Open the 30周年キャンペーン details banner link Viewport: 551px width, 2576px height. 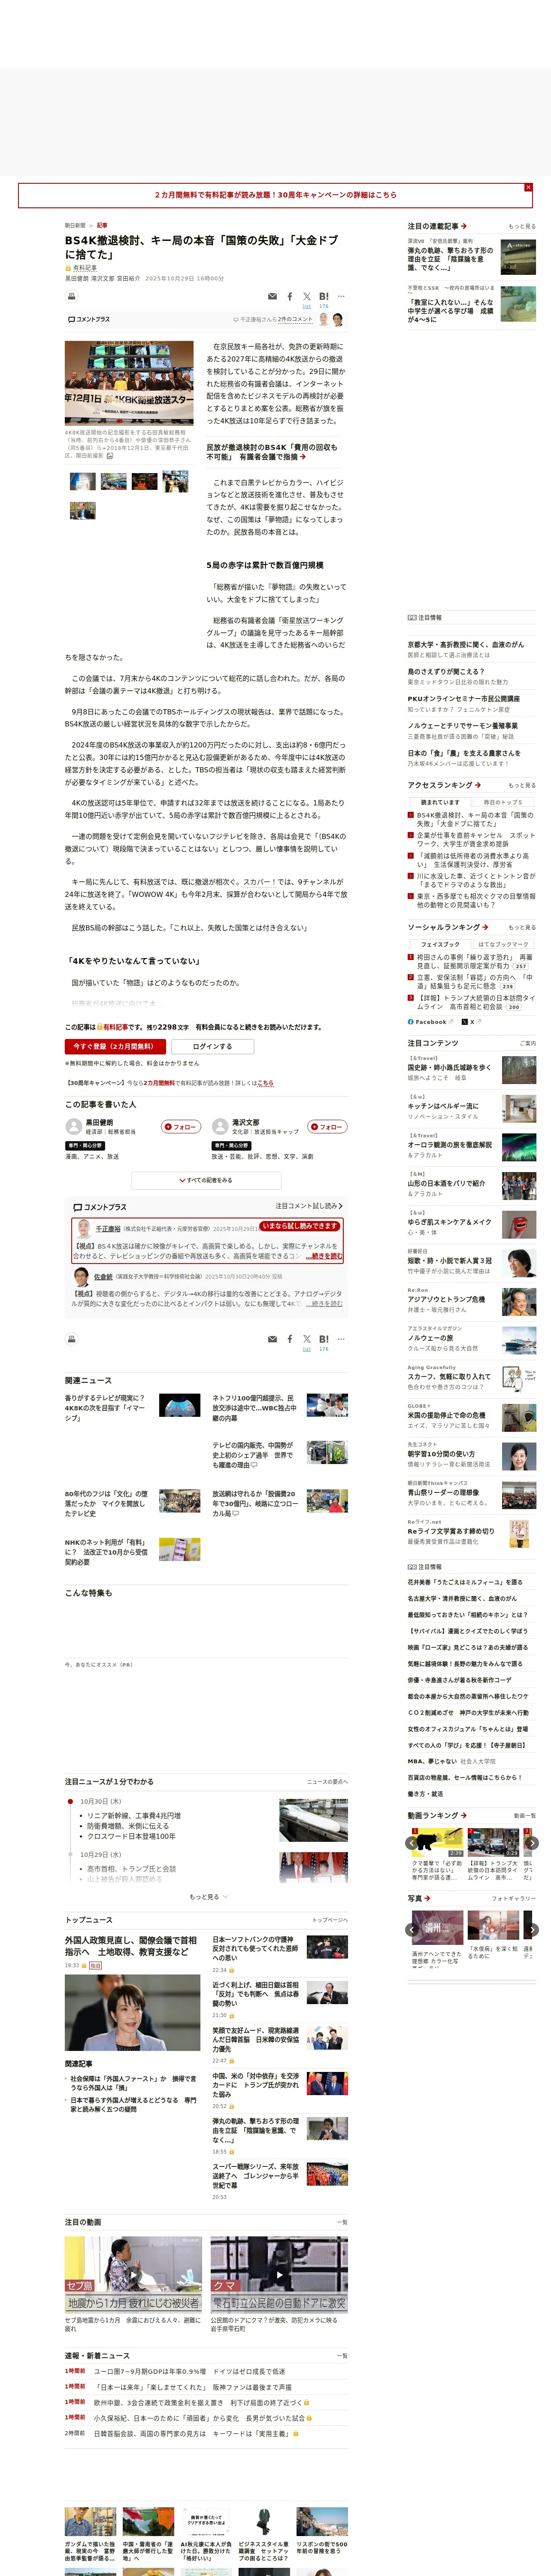coord(275,195)
